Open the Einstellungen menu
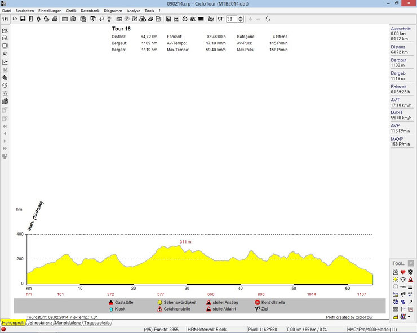Image resolution: width=417 pixels, height=333 pixels. click(x=50, y=11)
